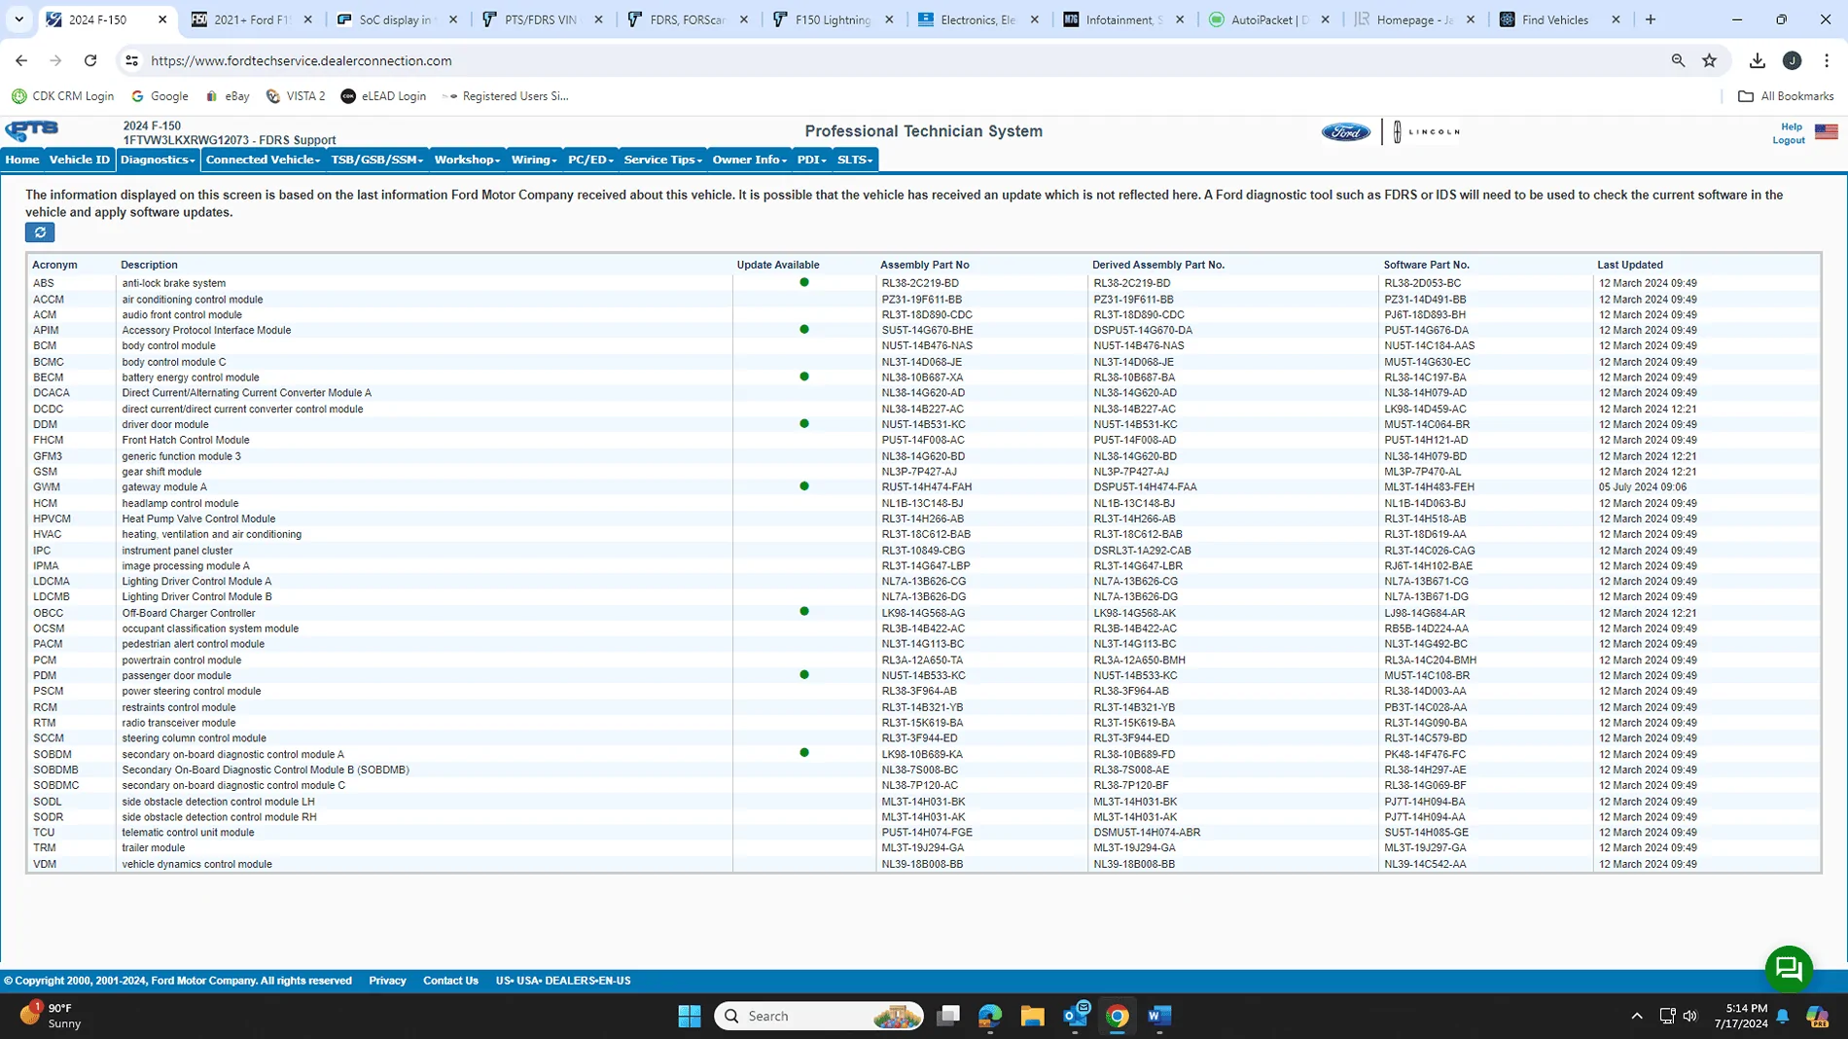Open Chrome three-dot menu
This screenshot has height=1039, width=1848.
pos(1827,60)
